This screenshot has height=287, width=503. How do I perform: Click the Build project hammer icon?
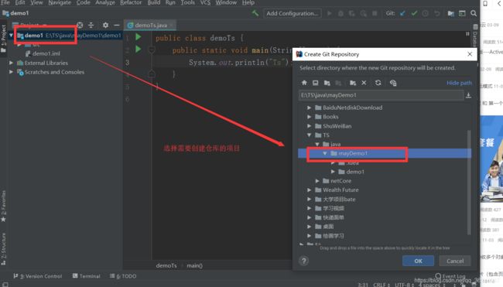[255, 13]
